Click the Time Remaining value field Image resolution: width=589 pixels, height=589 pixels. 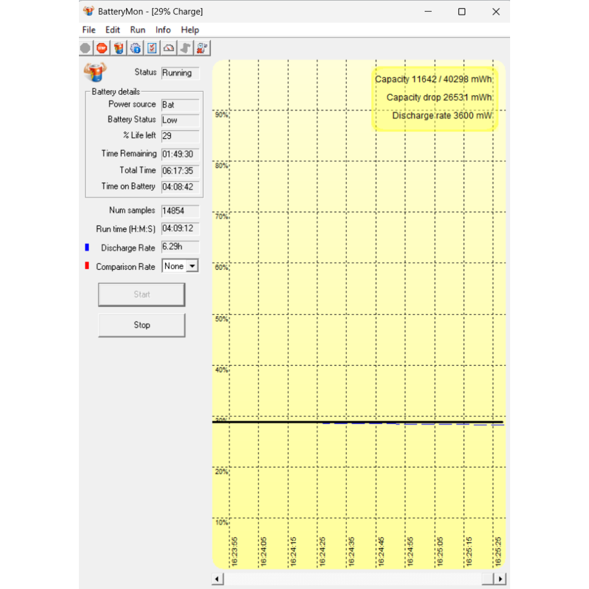(x=180, y=154)
